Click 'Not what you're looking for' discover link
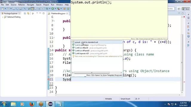This screenshot has width=191, height=107. point(97,56)
